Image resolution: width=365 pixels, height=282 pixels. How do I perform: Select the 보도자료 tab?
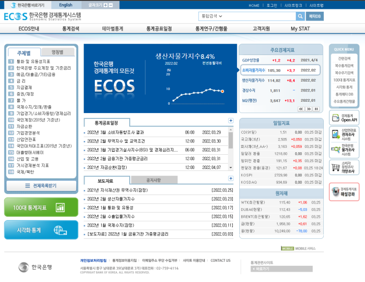click(106, 181)
